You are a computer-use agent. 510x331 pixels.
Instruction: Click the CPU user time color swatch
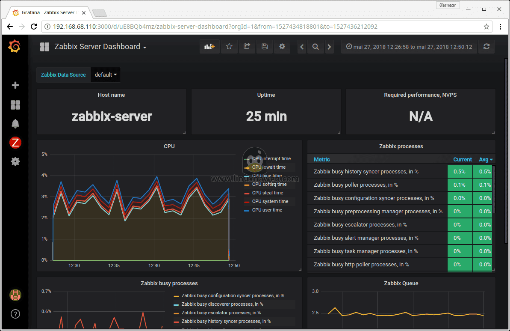point(247,210)
